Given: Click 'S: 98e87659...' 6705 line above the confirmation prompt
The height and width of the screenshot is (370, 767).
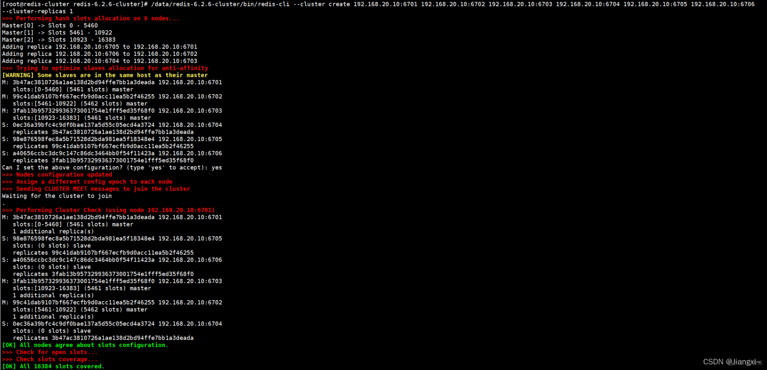Looking at the screenshot, I should coord(112,139).
